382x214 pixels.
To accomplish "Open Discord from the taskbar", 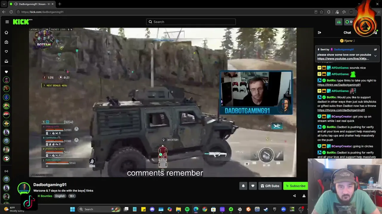I will [152, 209].
